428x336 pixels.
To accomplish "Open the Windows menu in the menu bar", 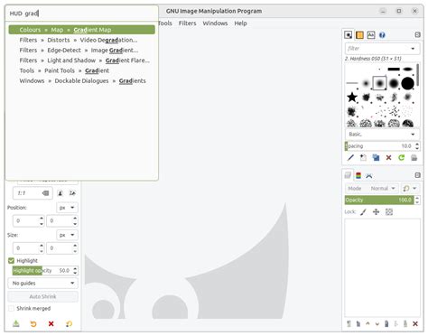I will [x=215, y=23].
